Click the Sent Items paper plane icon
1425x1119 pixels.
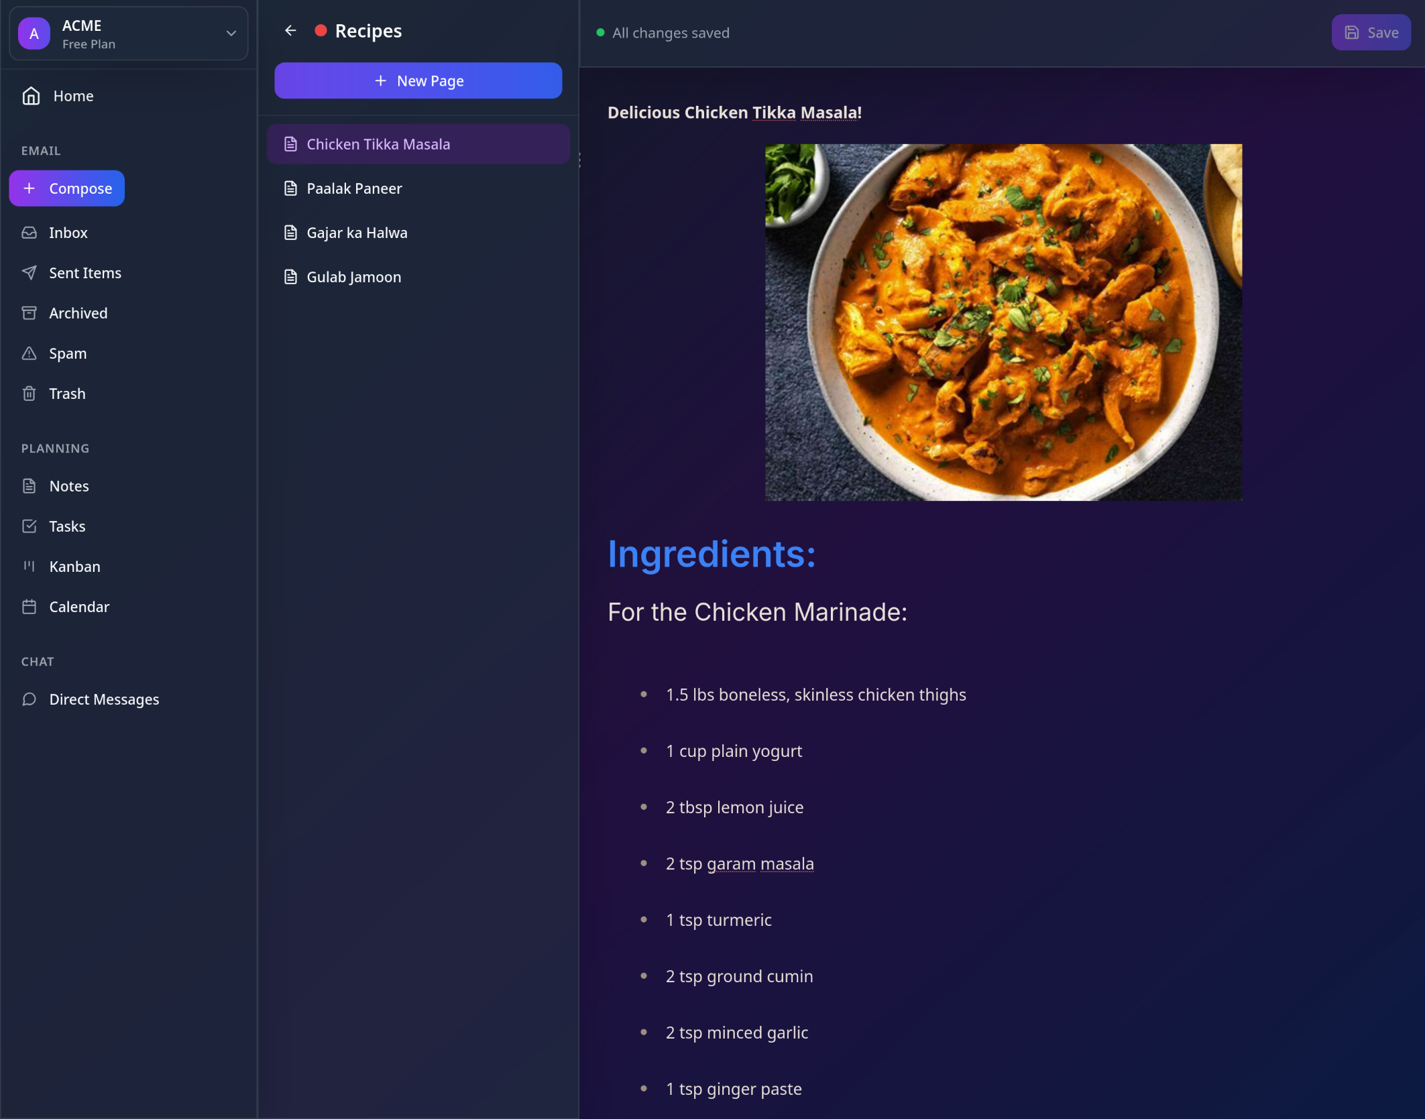click(29, 273)
